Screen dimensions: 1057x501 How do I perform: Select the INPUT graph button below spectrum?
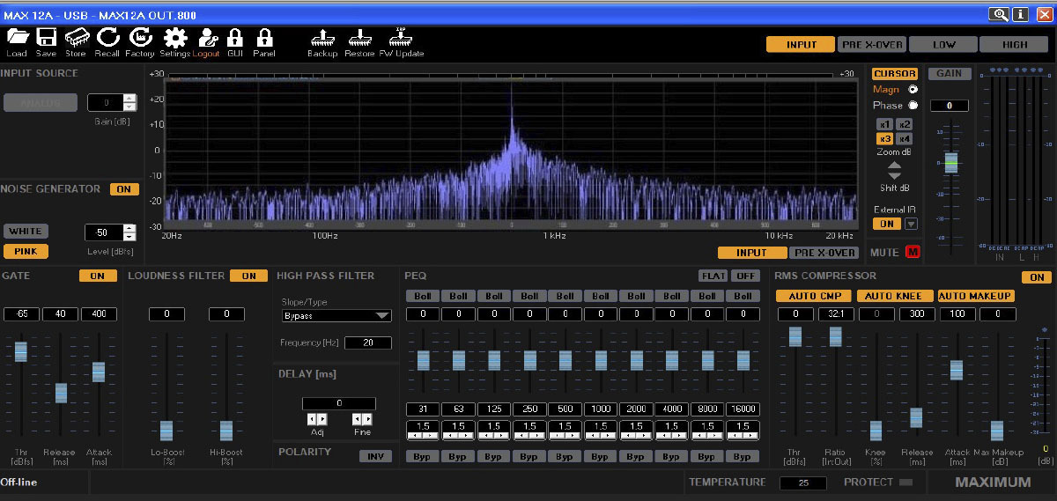point(751,253)
